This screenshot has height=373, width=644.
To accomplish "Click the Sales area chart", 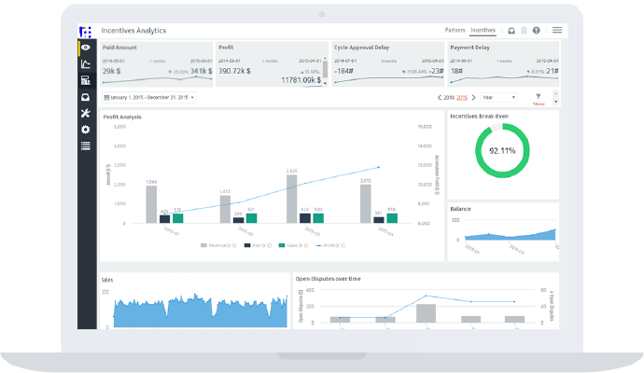I will (x=201, y=311).
